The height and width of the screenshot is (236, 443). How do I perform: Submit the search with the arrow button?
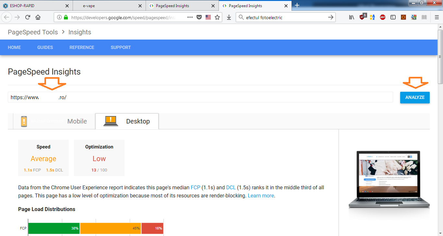[x=331, y=18]
